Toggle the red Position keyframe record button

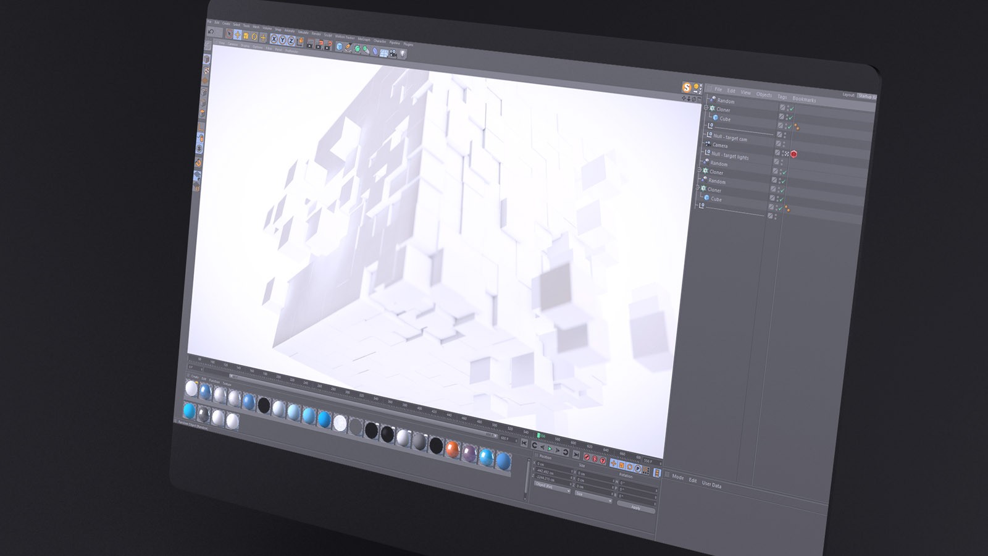(x=587, y=458)
